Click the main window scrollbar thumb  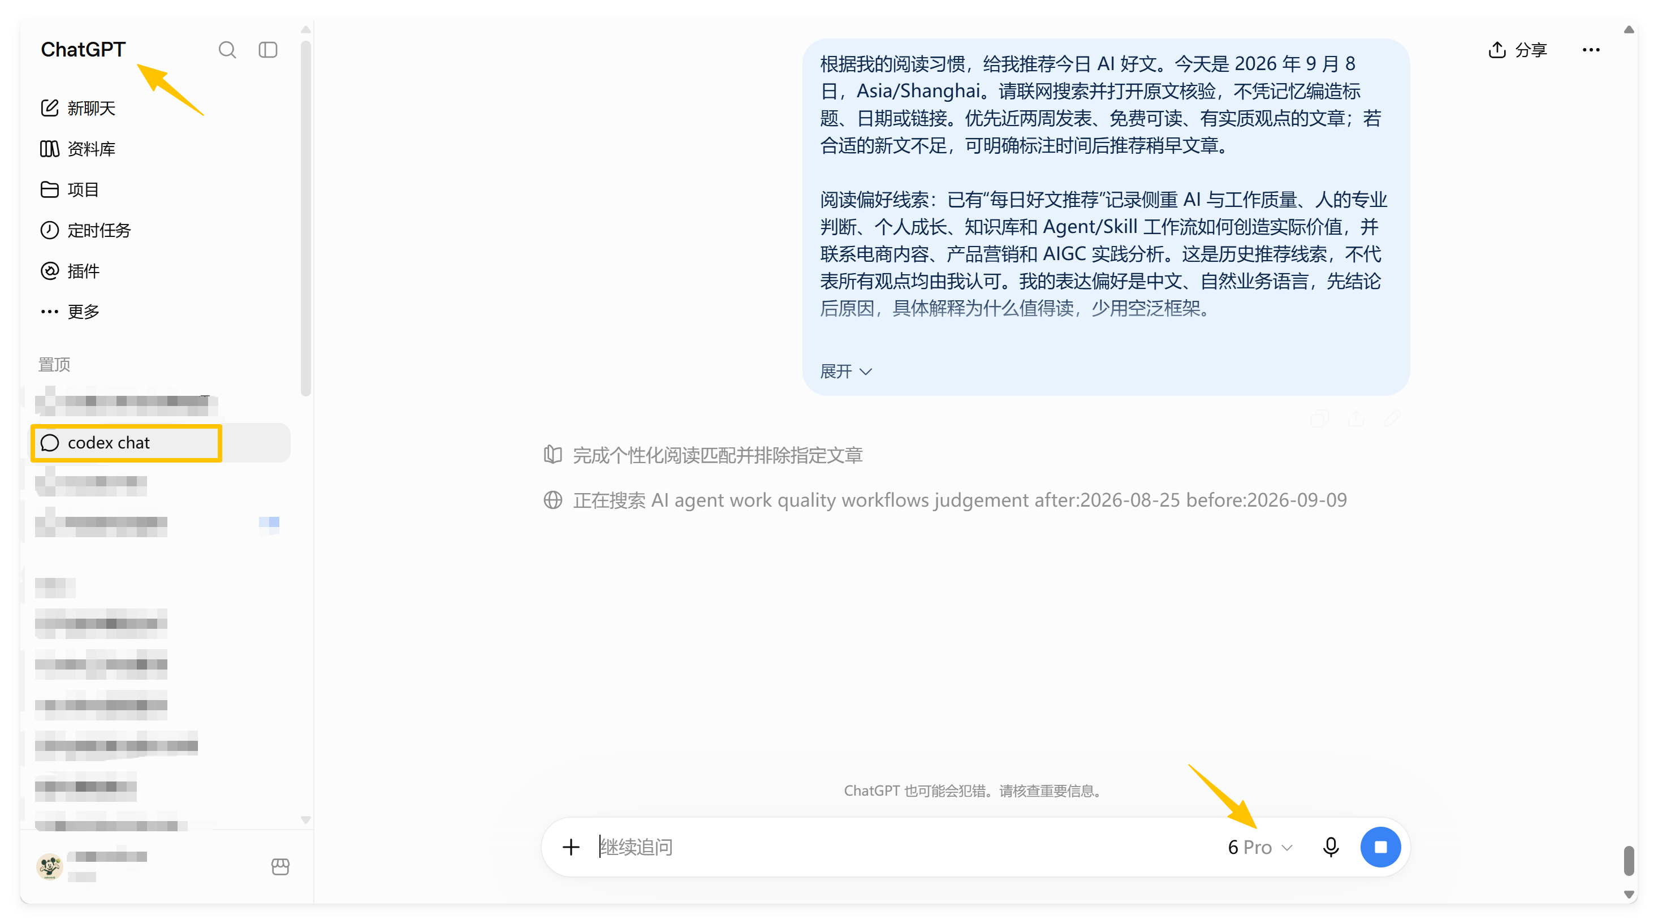[1629, 860]
